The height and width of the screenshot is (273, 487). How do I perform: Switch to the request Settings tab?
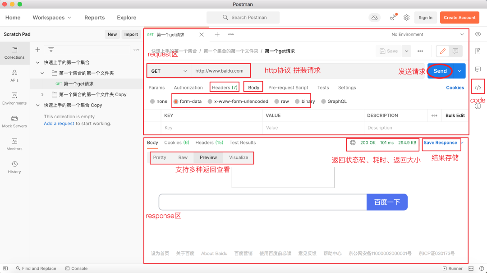(347, 88)
